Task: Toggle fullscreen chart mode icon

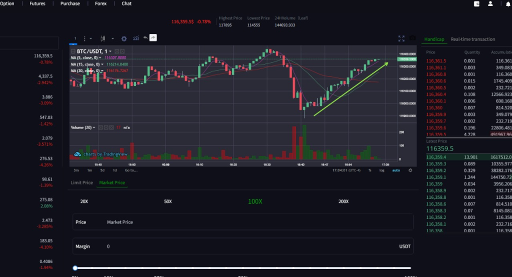Action: (x=401, y=38)
